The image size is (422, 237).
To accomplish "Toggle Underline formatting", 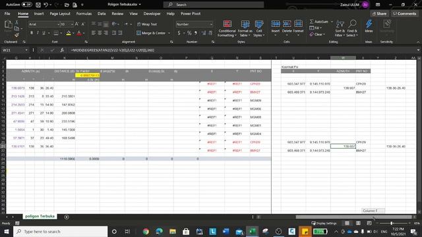I will [x=44, y=33].
